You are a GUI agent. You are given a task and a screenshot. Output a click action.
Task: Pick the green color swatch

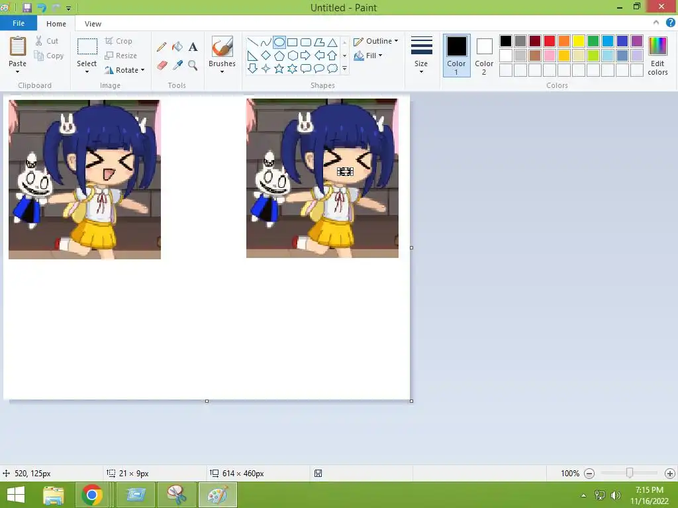pos(593,41)
